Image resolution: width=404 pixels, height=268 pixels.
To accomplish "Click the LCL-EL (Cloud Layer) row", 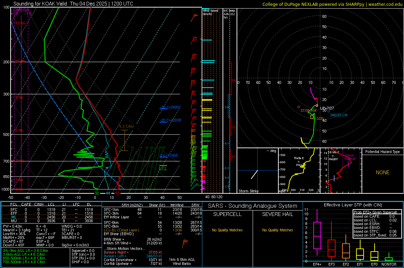I will (x=153, y=230).
